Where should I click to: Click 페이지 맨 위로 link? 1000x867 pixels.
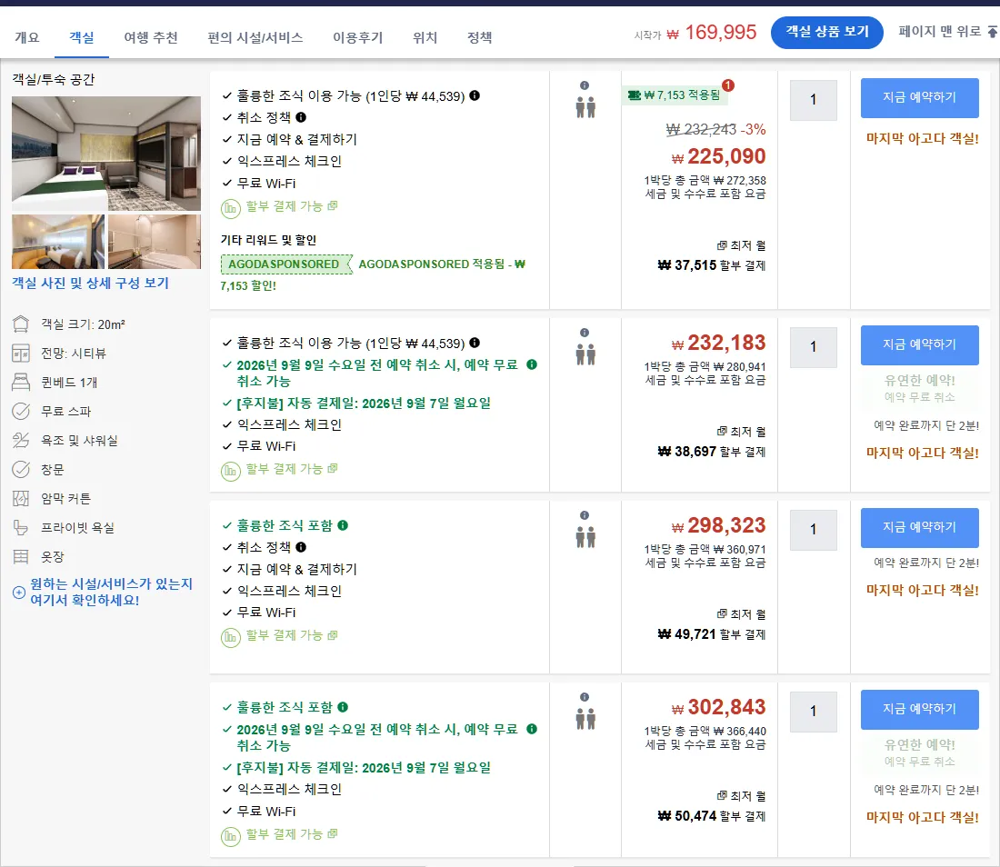point(947,31)
